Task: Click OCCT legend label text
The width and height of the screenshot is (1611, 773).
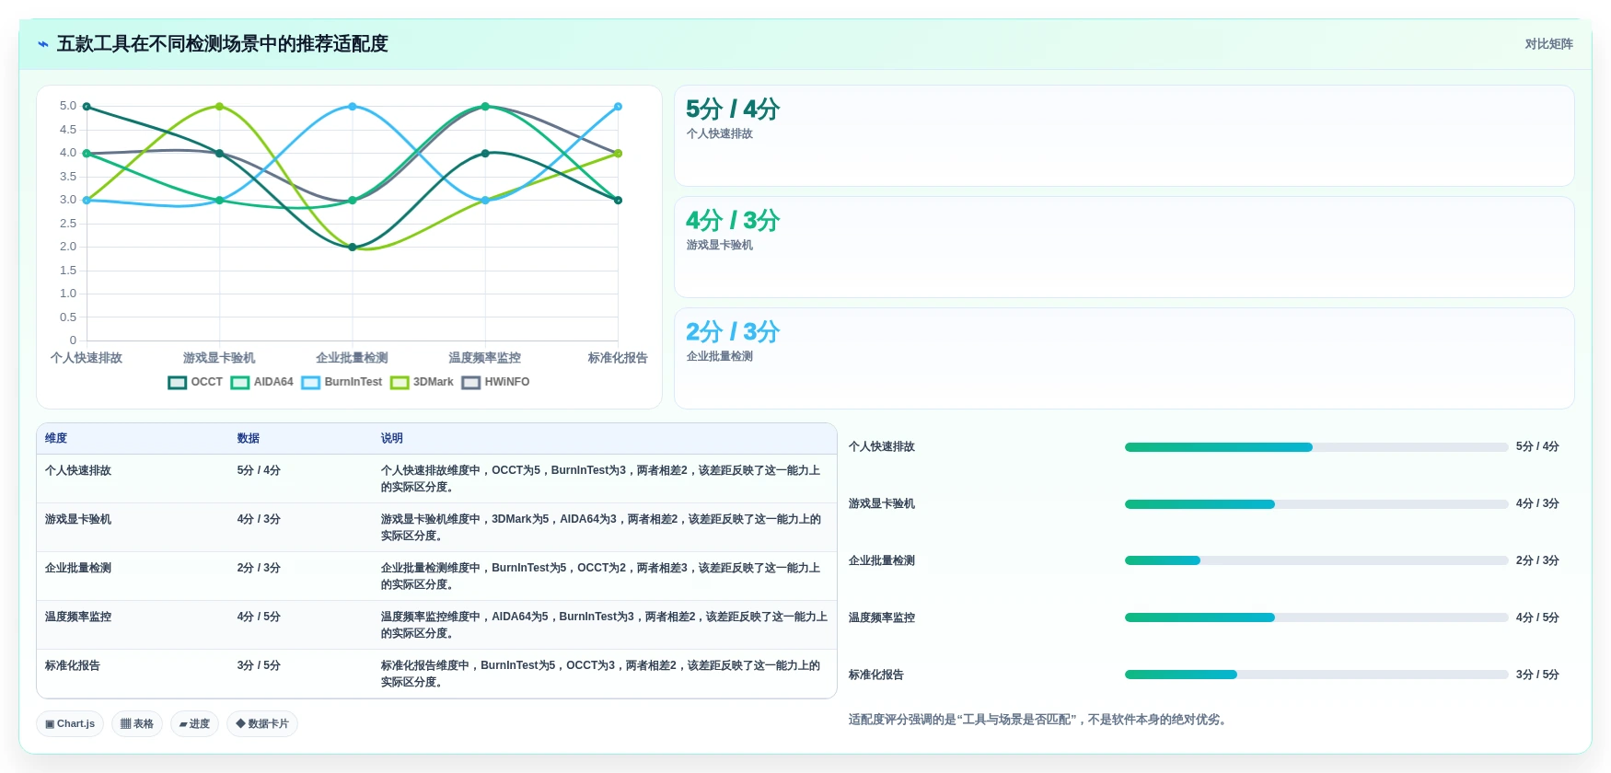Action: point(207,382)
